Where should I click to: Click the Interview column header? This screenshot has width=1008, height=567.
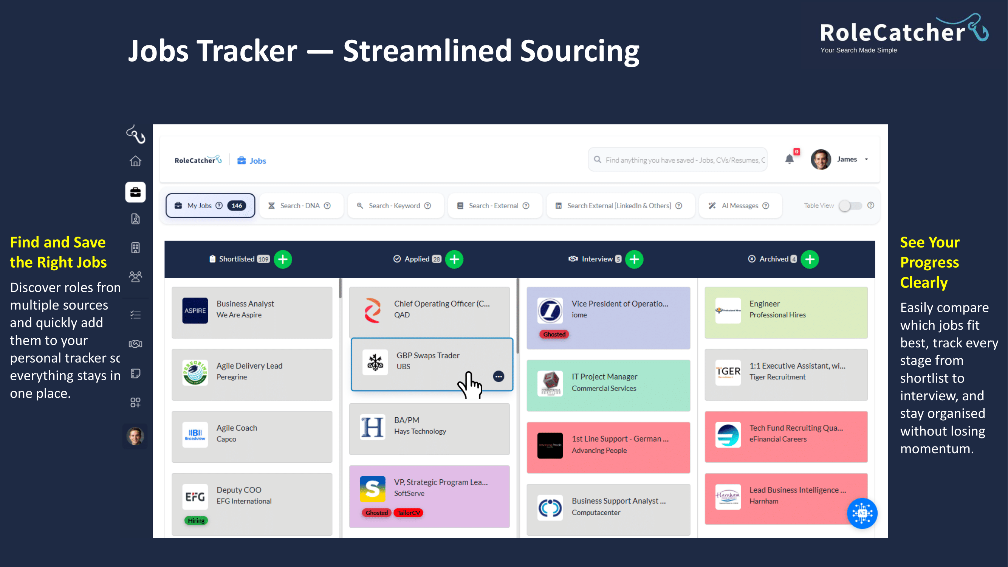point(595,259)
